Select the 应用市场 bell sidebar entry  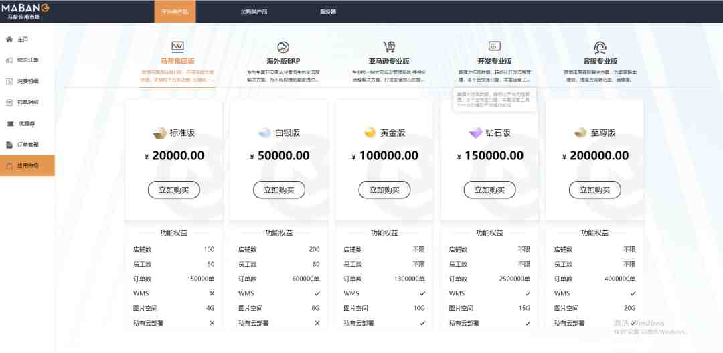pos(27,165)
